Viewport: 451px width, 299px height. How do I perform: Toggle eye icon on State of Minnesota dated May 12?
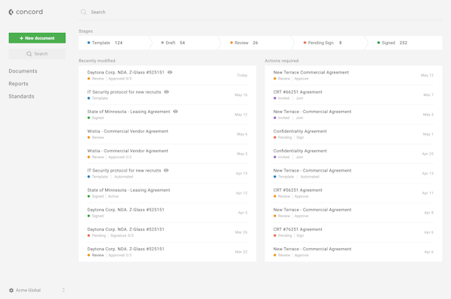click(x=175, y=112)
